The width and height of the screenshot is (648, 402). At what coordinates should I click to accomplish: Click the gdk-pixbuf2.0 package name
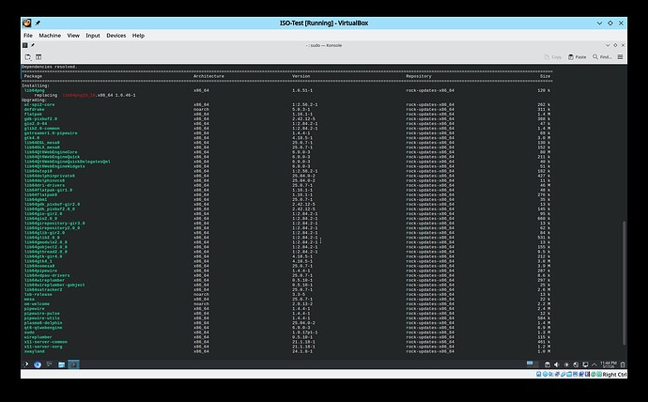pos(40,119)
